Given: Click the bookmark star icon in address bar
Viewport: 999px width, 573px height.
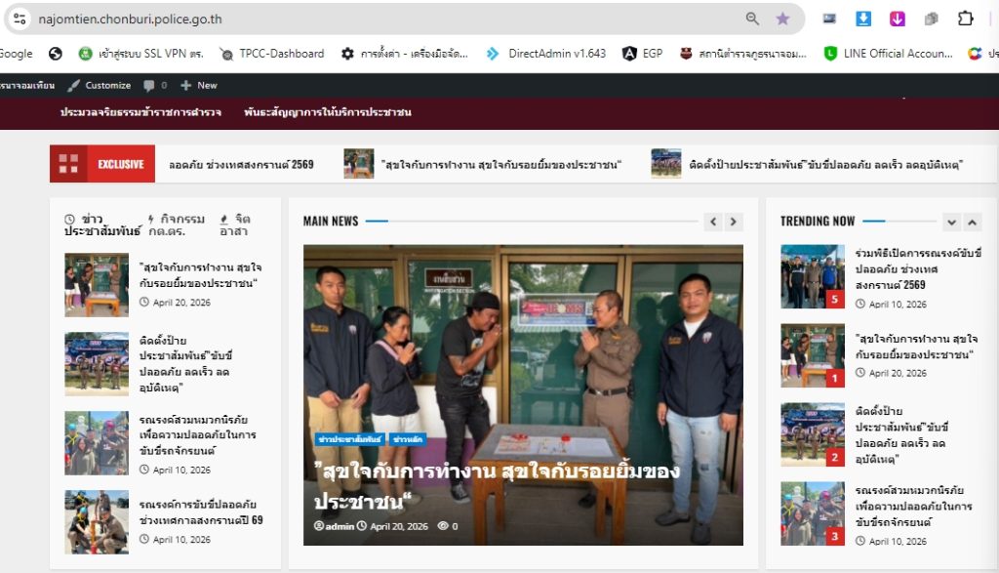Looking at the screenshot, I should click(782, 19).
